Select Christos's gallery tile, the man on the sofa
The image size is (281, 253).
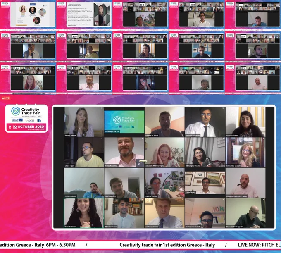pyautogui.click(x=84, y=183)
